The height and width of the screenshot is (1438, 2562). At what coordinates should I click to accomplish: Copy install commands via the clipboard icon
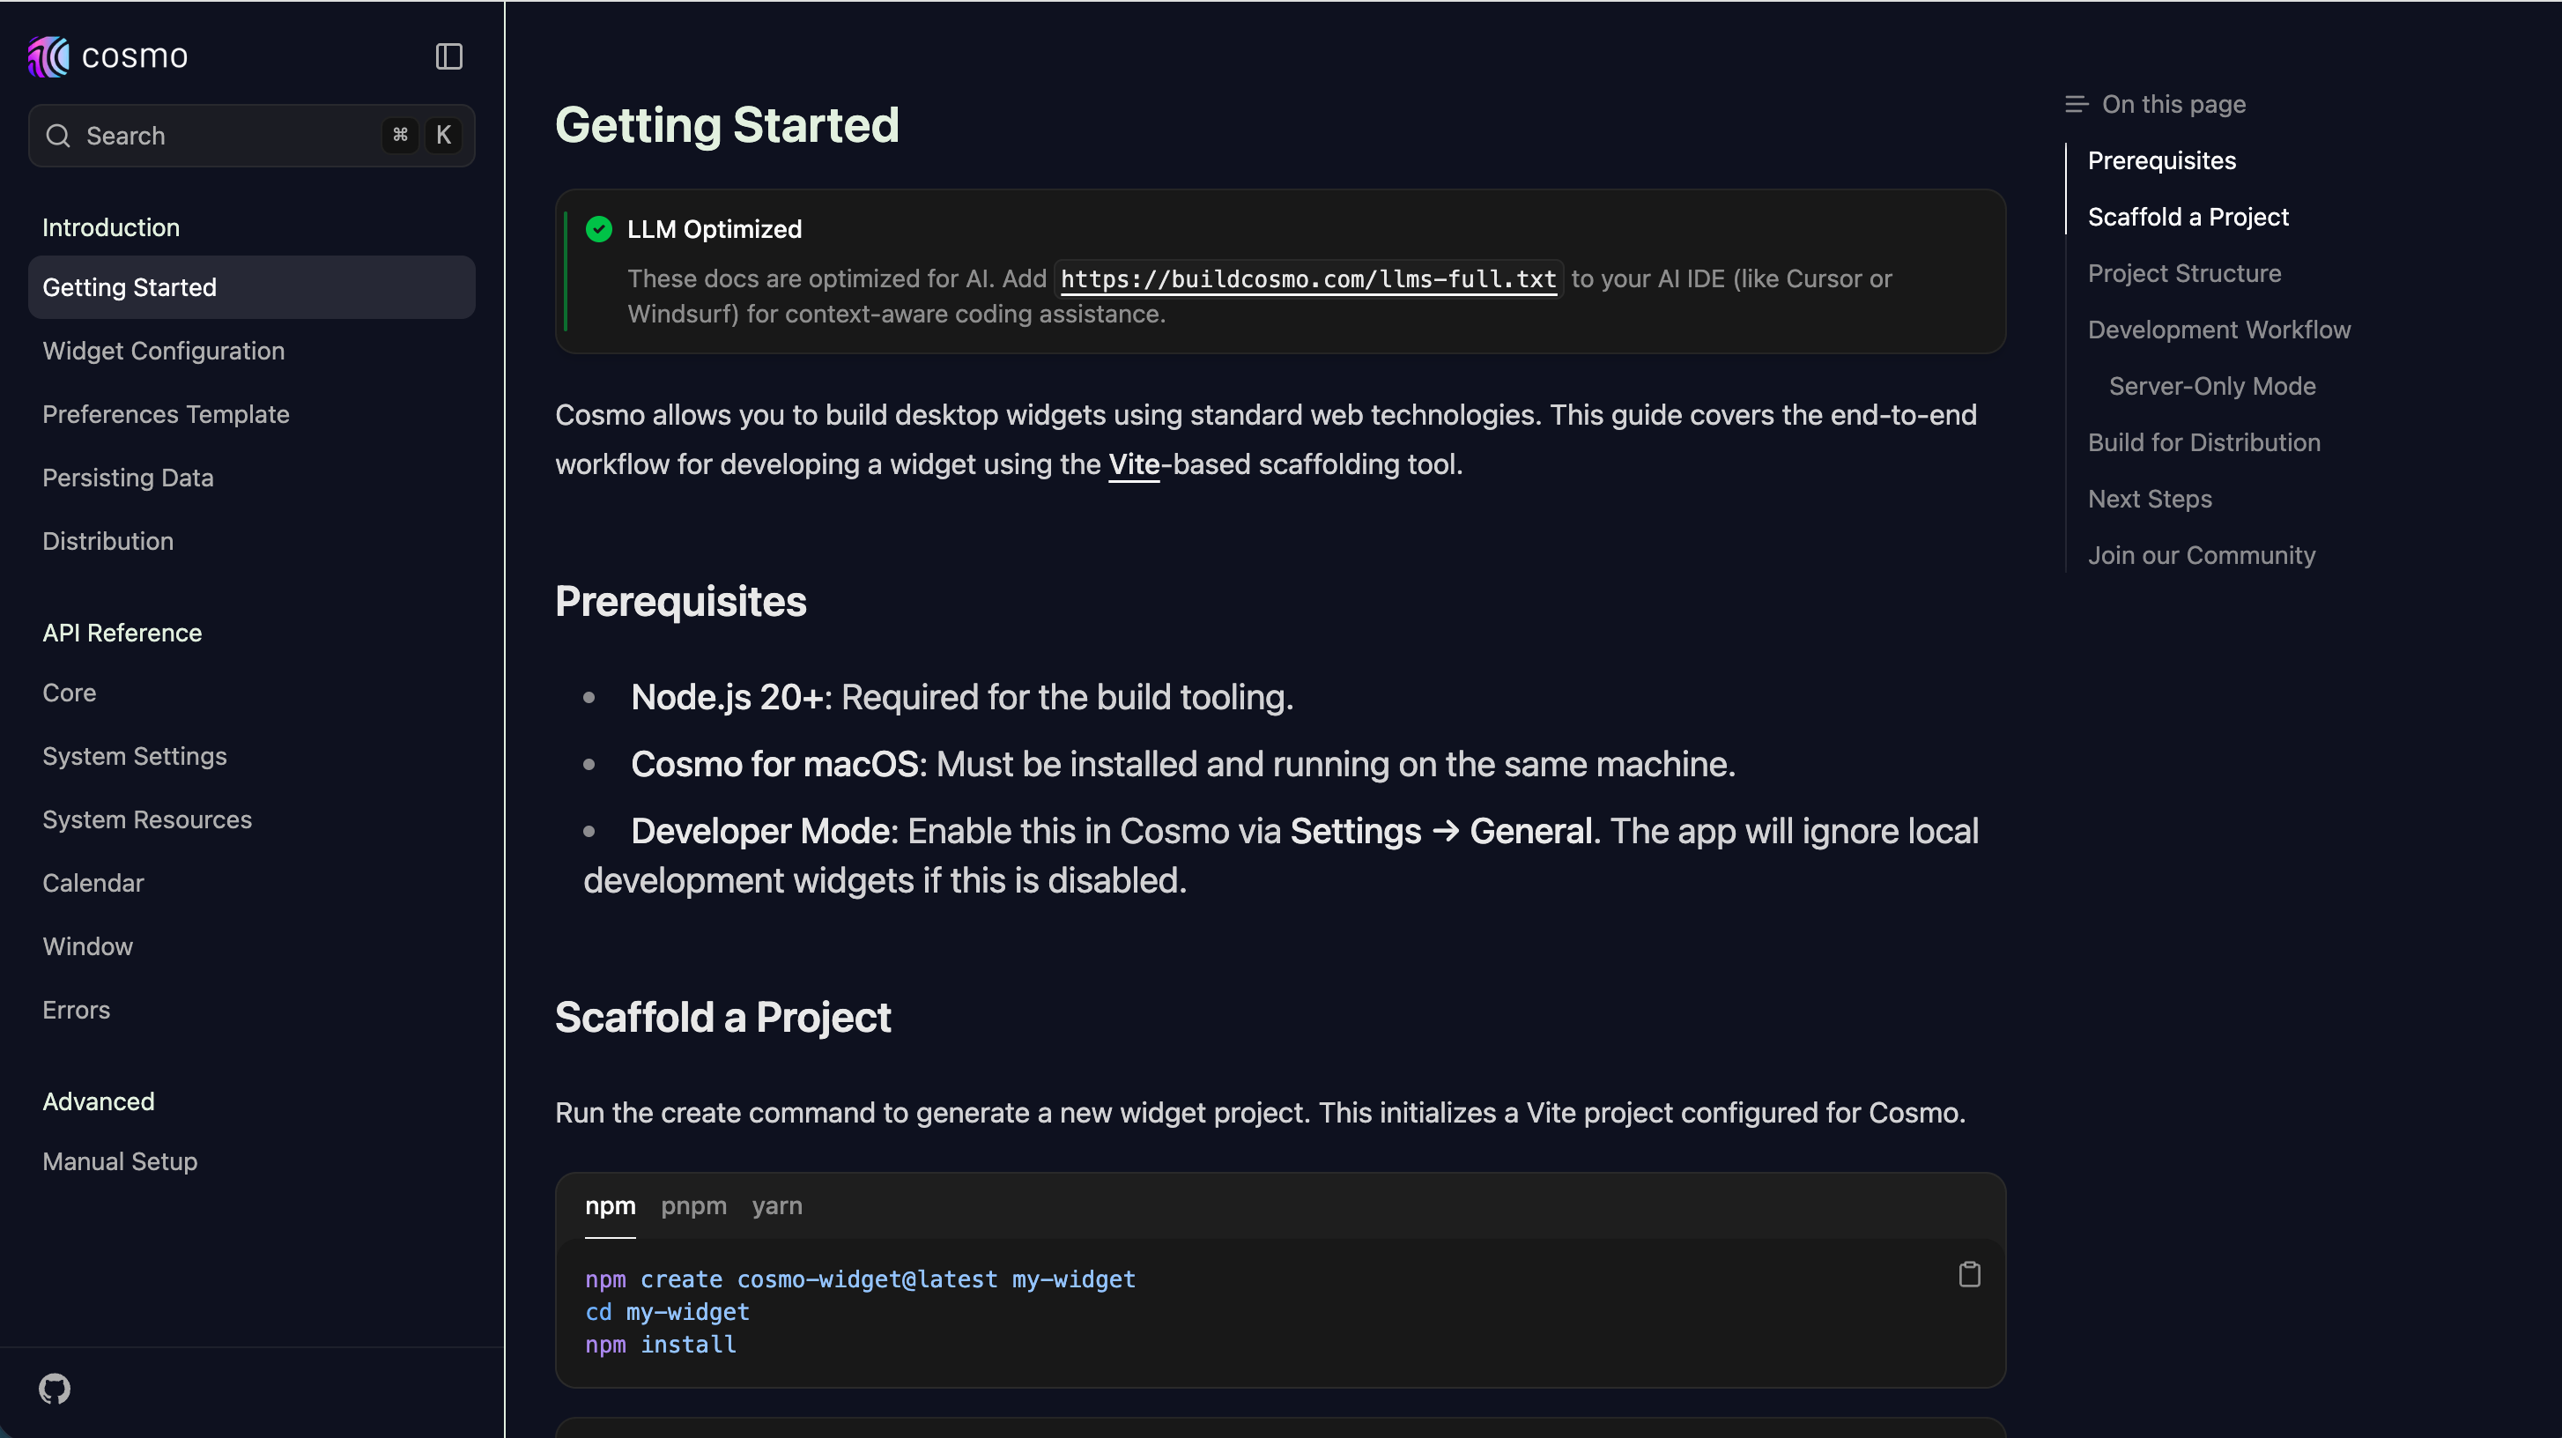coord(1970,1274)
